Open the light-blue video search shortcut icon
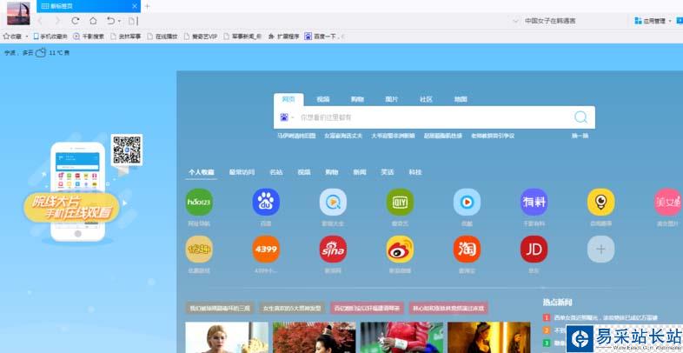The height and width of the screenshot is (353, 683). pos(333,202)
